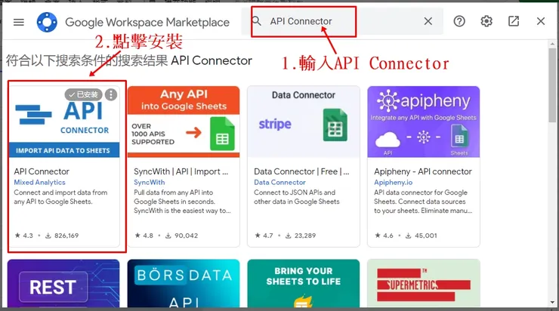Open the API Connector card's three-dot menu
Screen dimensions: 559x311
coord(111,94)
